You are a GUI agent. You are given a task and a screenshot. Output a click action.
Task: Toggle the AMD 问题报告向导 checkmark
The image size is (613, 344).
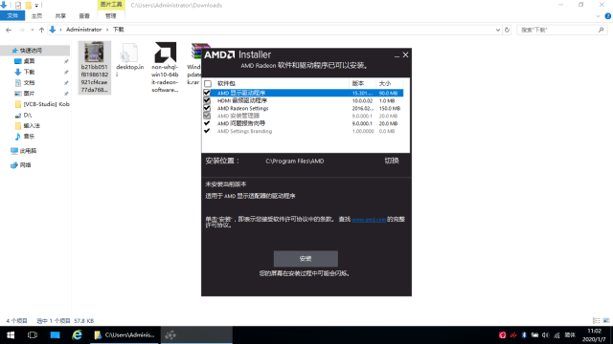click(207, 123)
